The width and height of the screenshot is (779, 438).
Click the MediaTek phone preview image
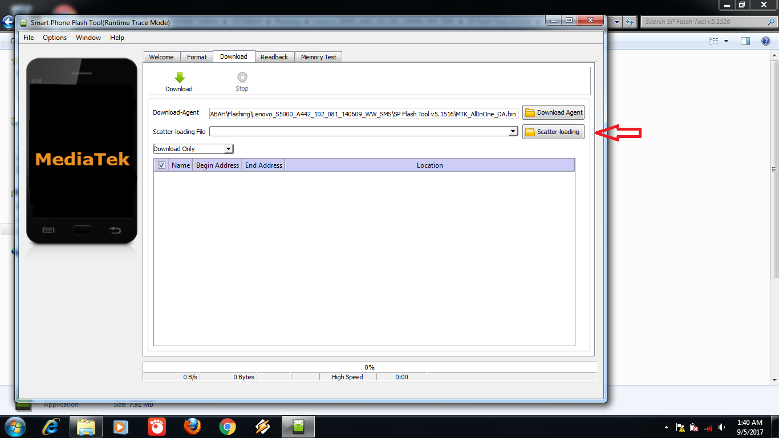[81, 151]
